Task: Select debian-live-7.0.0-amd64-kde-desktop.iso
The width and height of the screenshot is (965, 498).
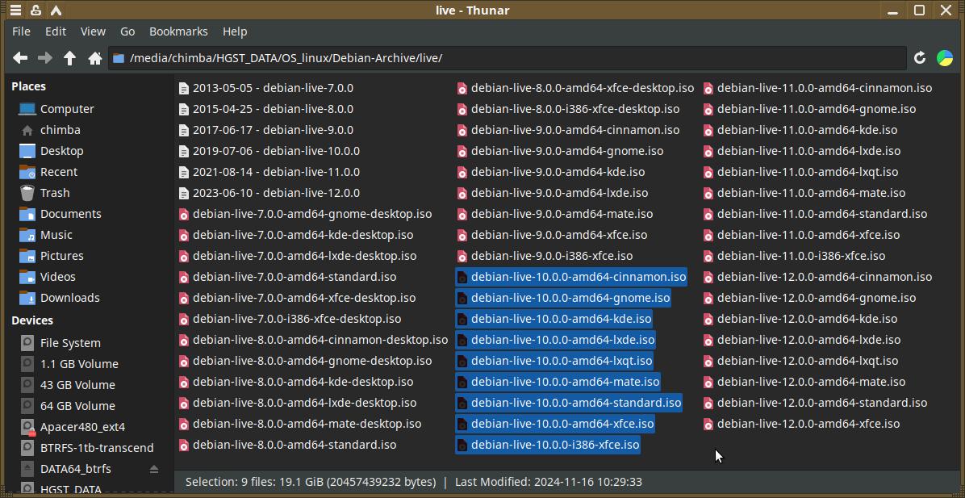Action: (x=295, y=235)
